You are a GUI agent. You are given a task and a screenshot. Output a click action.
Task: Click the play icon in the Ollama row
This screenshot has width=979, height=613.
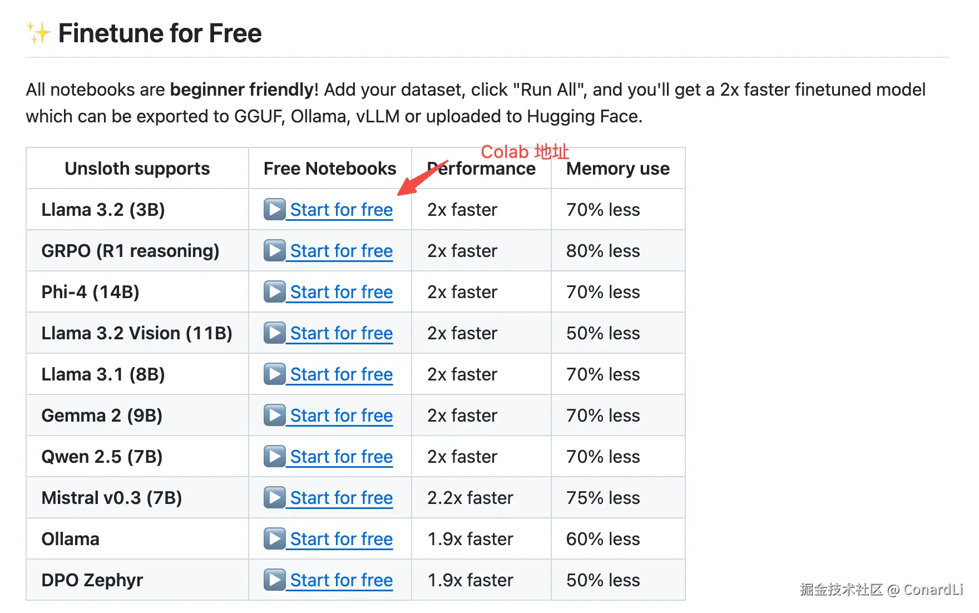pyautogui.click(x=274, y=539)
